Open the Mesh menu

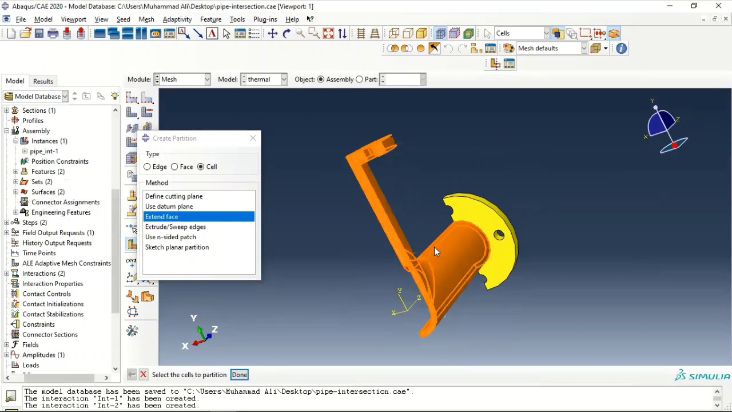[146, 19]
